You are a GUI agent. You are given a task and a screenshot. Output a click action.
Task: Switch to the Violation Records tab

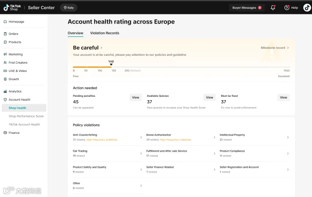point(105,33)
